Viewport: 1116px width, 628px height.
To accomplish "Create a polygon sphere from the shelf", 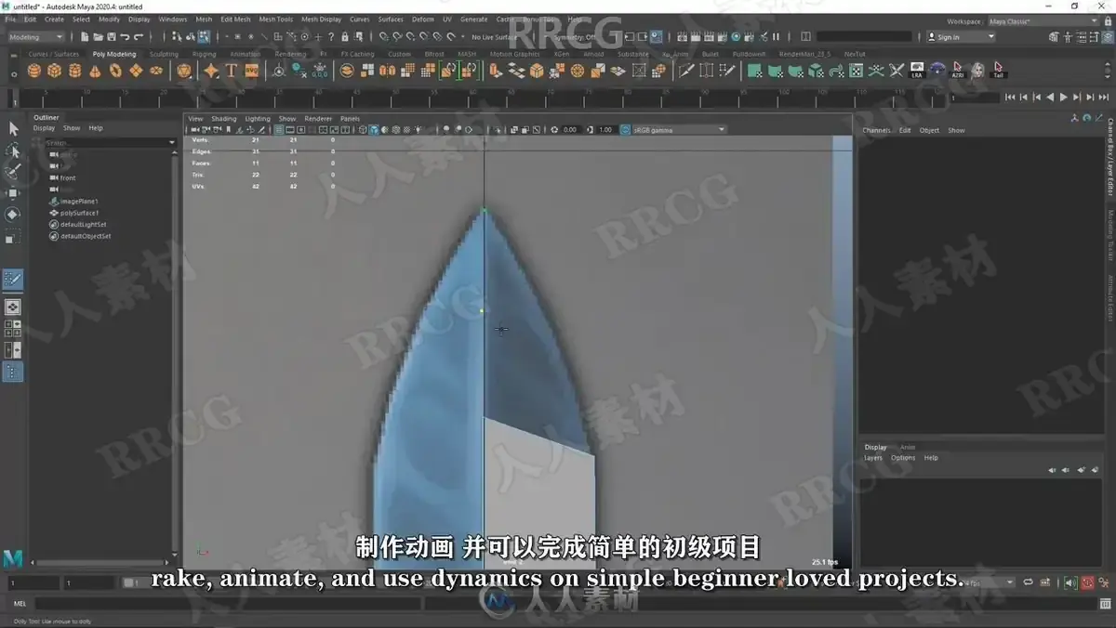I will (34, 71).
